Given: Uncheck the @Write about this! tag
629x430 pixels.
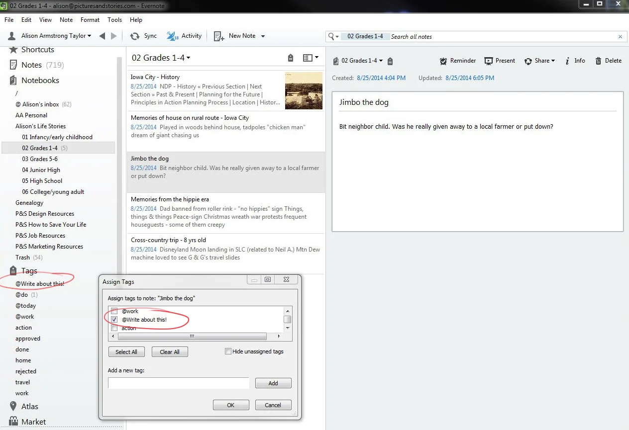Looking at the screenshot, I should (x=114, y=320).
